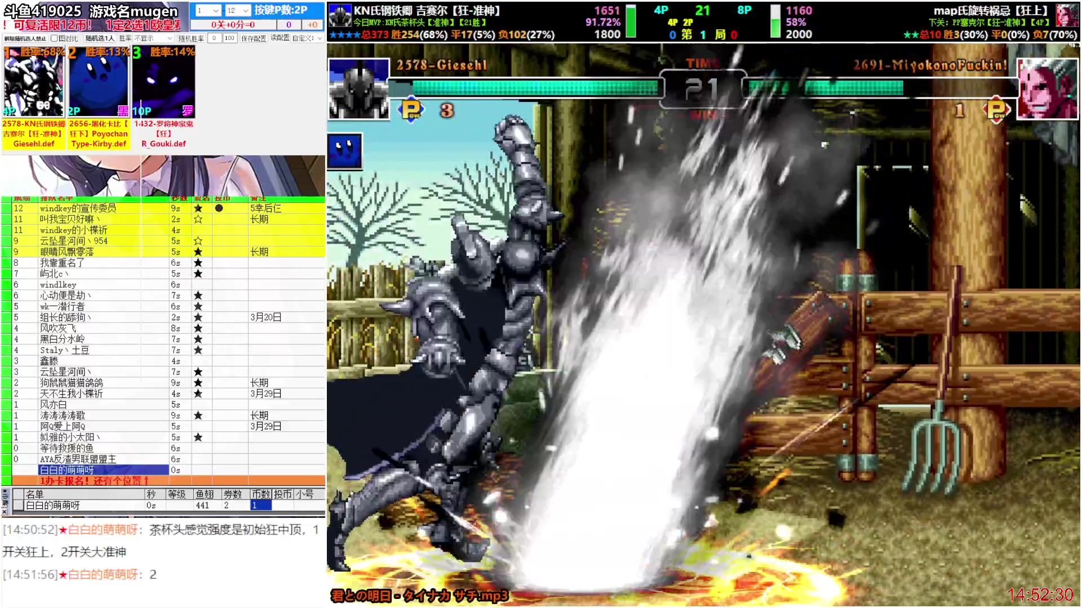Click the star in 眼睛风飘零落 row
The width and height of the screenshot is (1082, 608).
tap(198, 252)
